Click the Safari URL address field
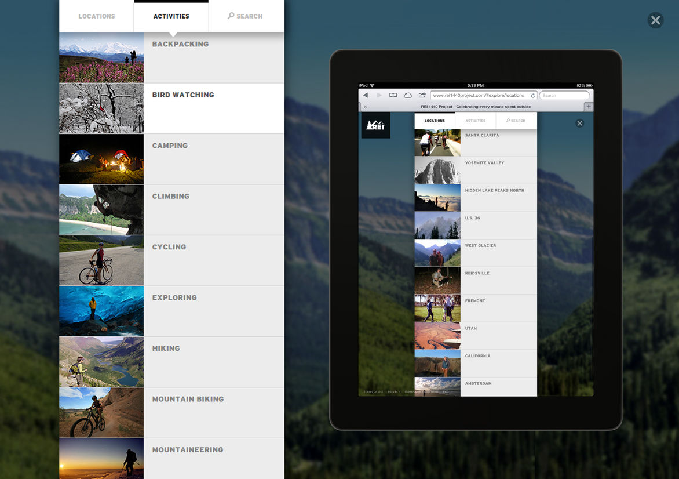 pyautogui.click(x=479, y=95)
